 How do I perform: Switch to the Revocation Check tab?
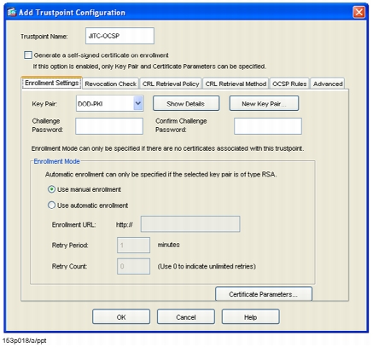coord(110,84)
